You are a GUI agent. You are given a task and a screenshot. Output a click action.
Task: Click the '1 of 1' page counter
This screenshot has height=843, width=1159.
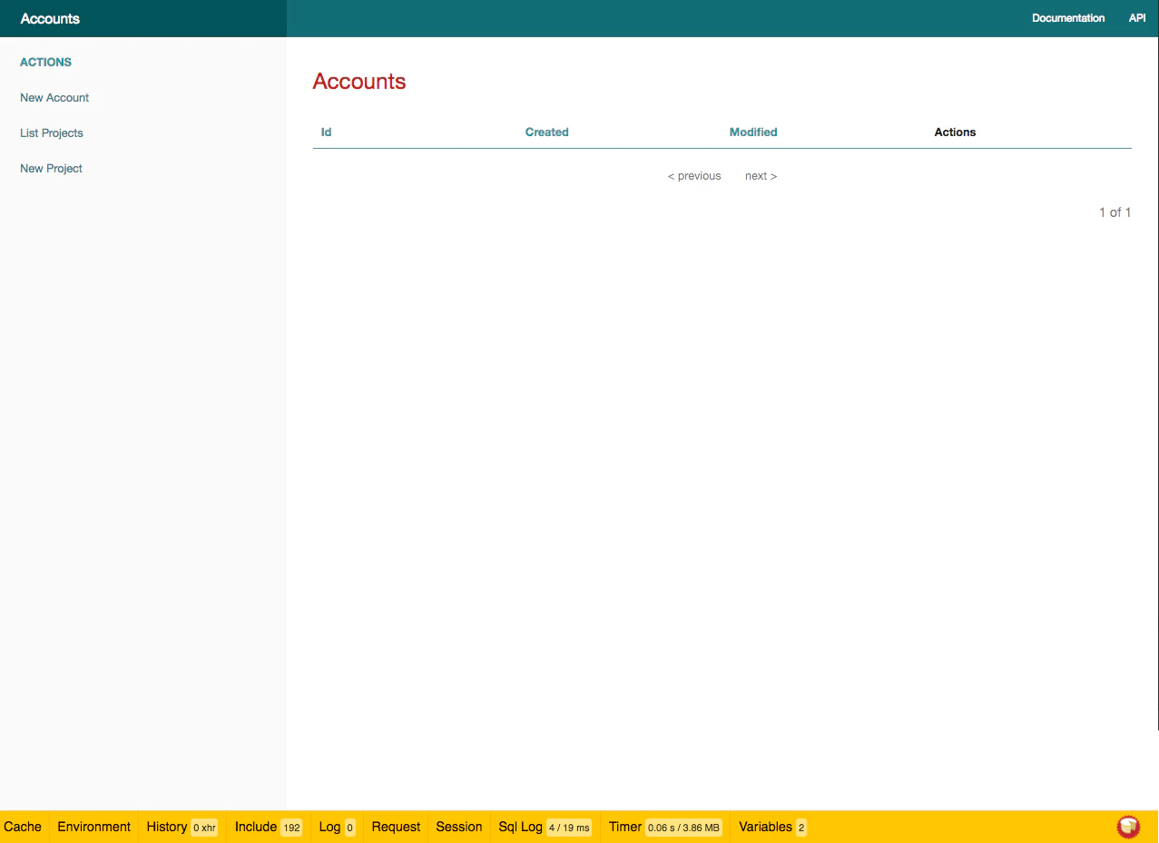click(x=1115, y=212)
